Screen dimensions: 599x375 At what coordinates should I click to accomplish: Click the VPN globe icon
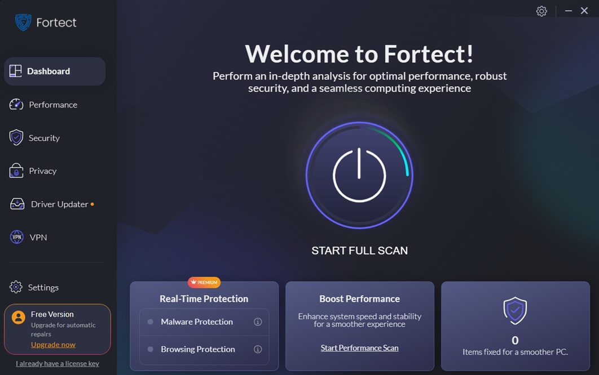click(17, 237)
